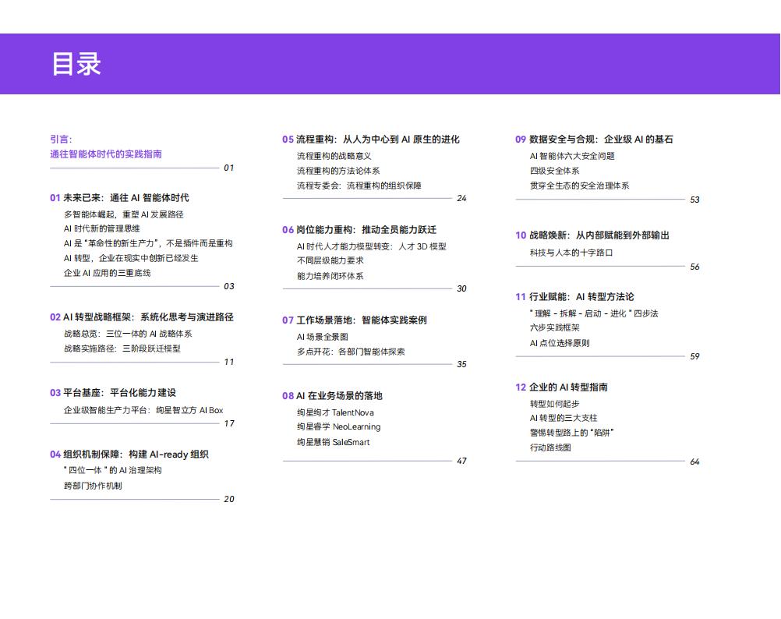Select the 多智能体崛起 subsection entry
The height and width of the screenshot is (619, 781).
pos(123,214)
